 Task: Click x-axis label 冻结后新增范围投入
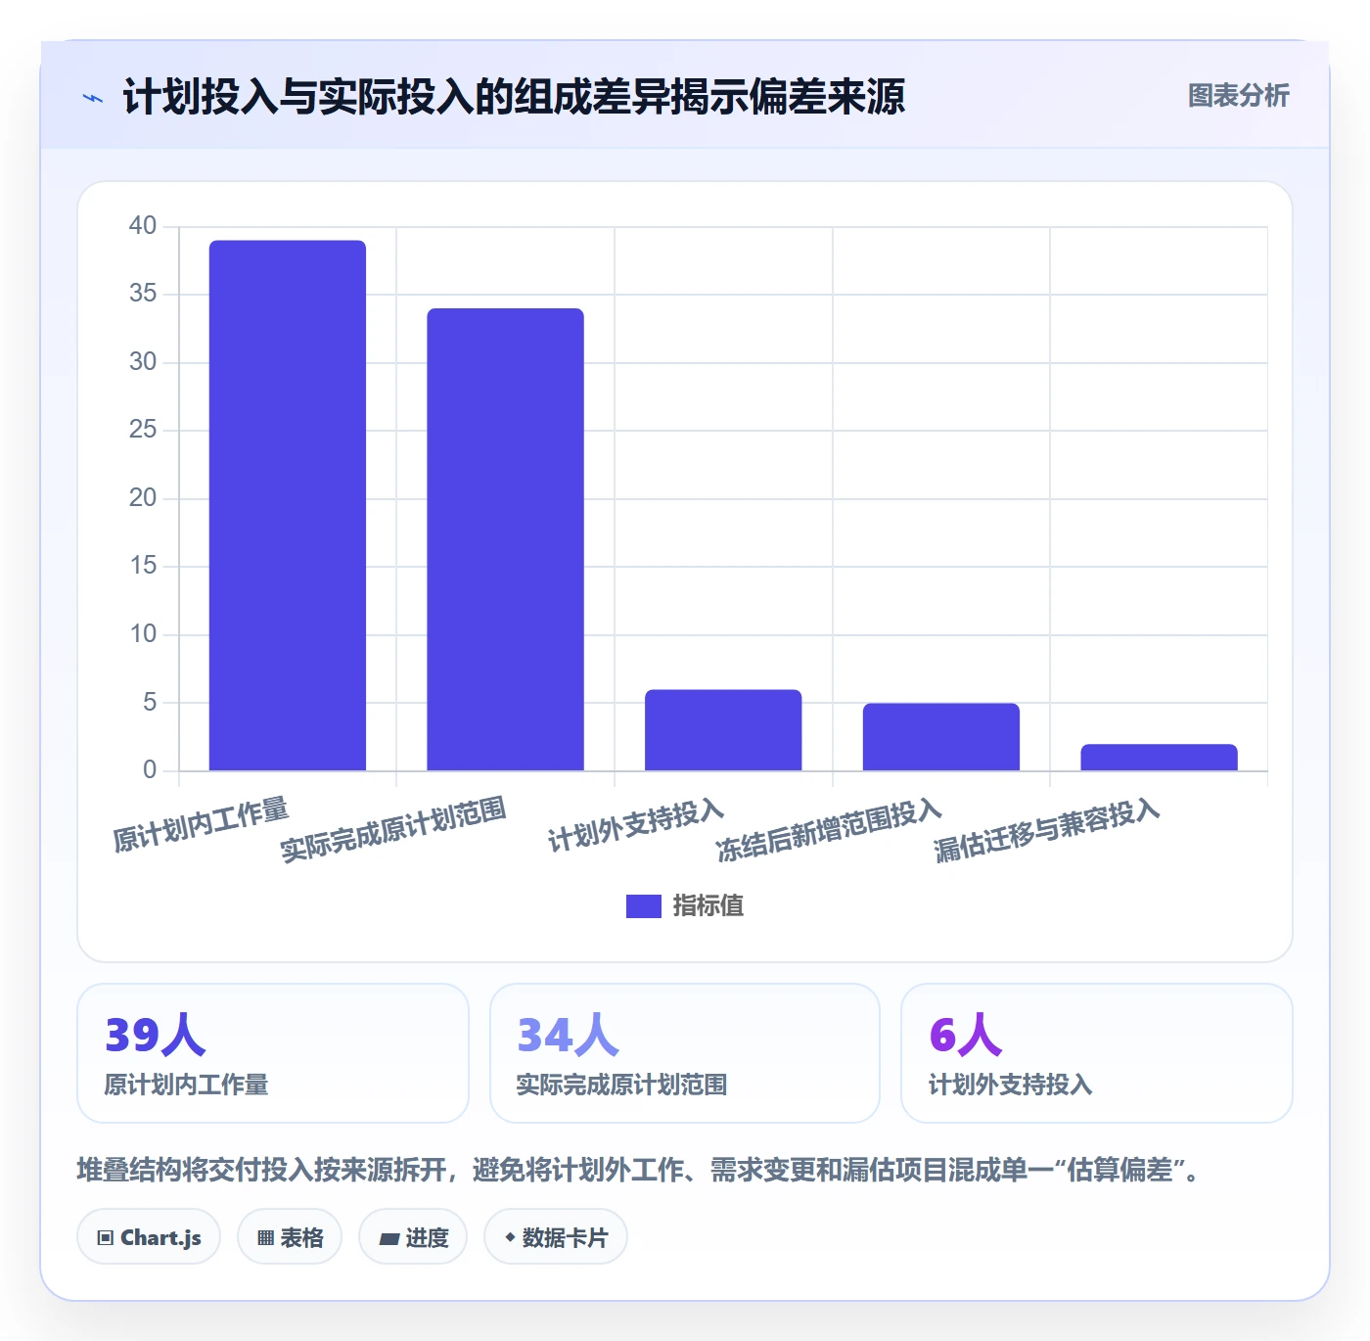coord(829,830)
